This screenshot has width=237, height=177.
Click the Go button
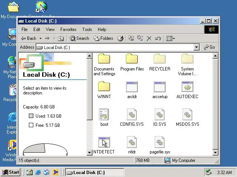click(x=210, y=48)
